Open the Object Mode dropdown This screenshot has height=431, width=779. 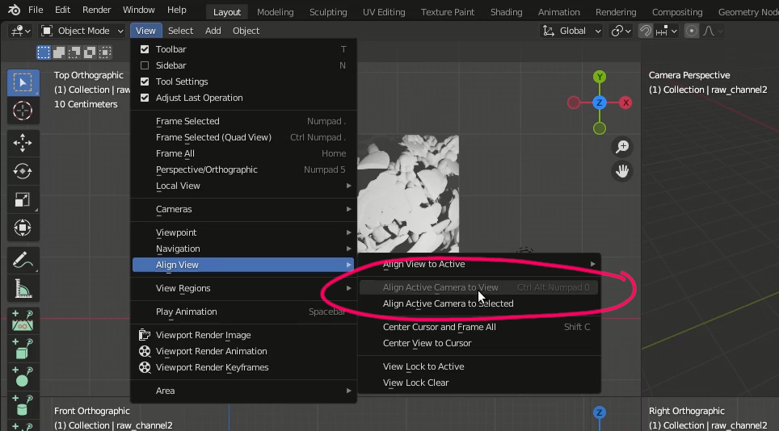[x=82, y=31]
